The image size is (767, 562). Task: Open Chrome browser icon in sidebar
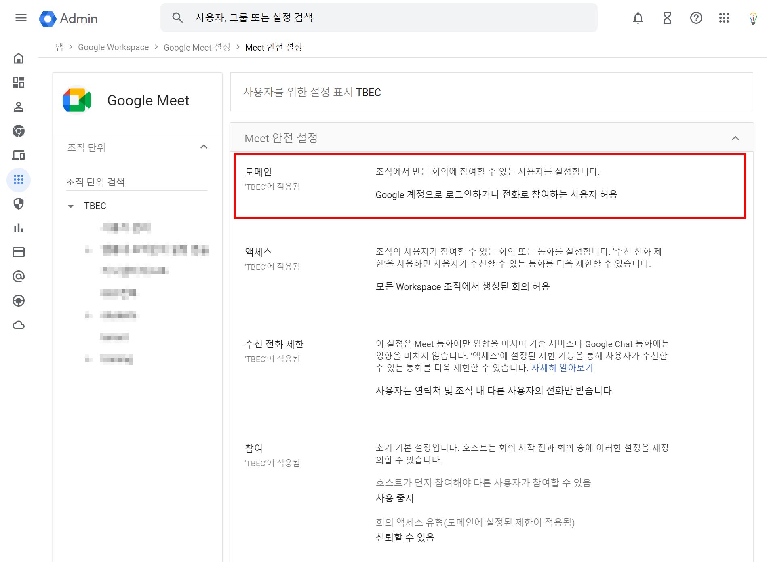pyautogui.click(x=19, y=131)
